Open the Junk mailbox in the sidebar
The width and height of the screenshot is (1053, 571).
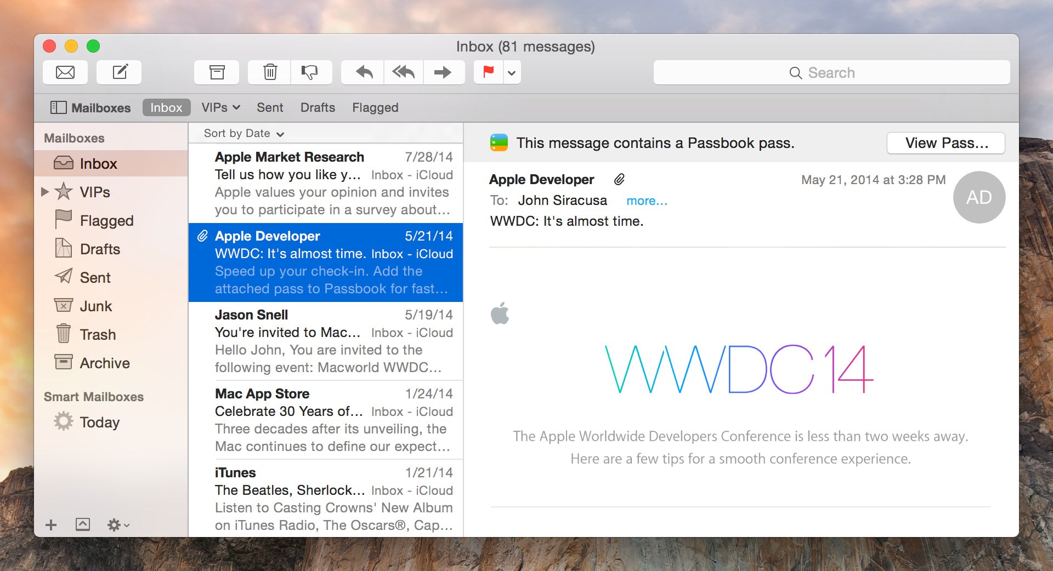pyautogui.click(x=96, y=306)
